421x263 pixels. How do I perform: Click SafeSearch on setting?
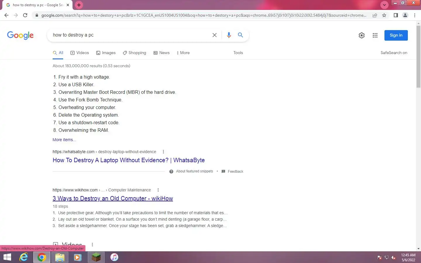click(x=394, y=53)
